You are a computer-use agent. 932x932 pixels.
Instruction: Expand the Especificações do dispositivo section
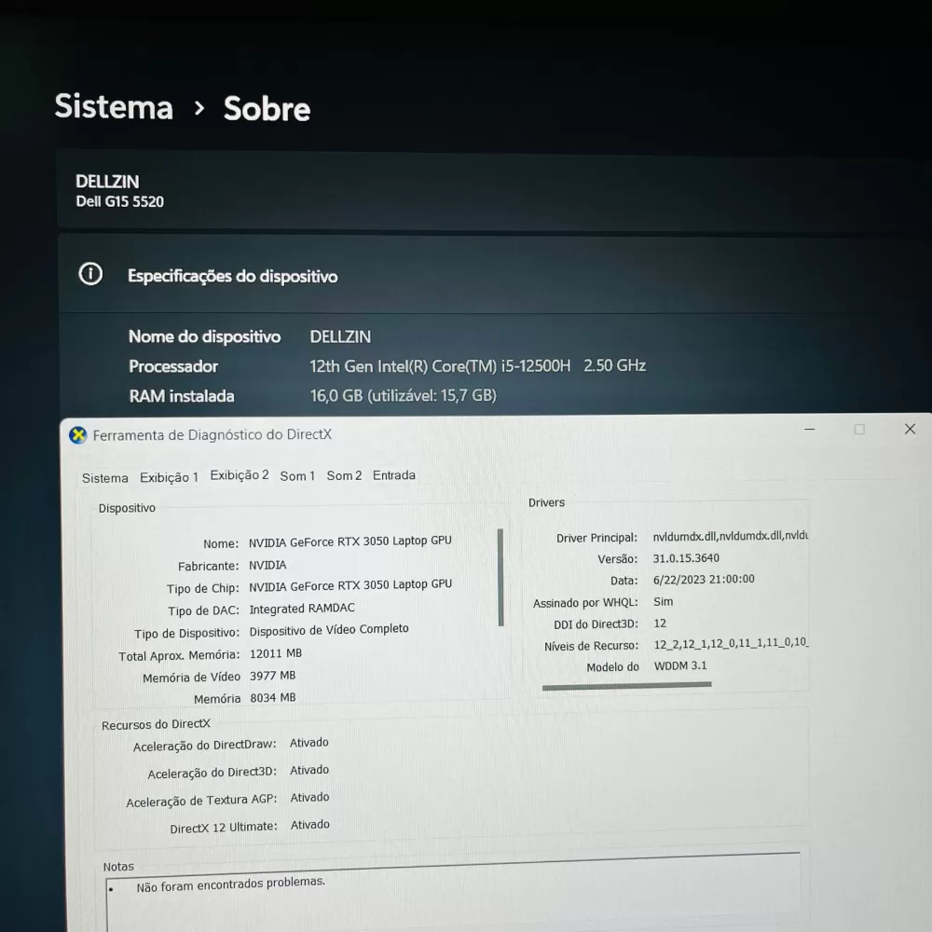coord(495,275)
